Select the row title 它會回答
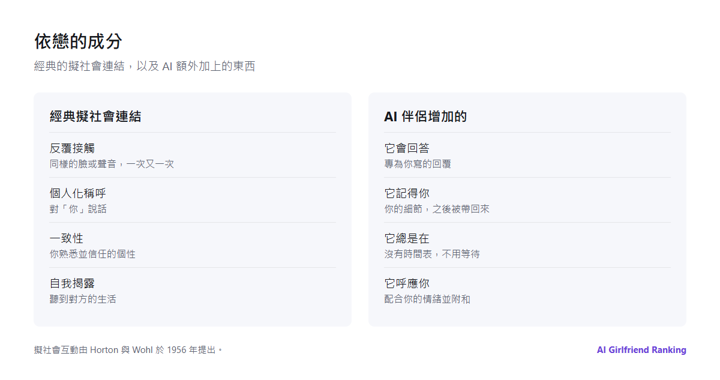Screen dimensions: 720x380 pyautogui.click(x=407, y=148)
